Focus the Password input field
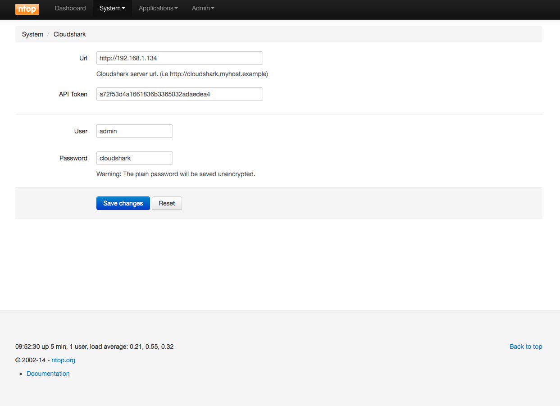This screenshot has height=406, width=560. [135, 158]
